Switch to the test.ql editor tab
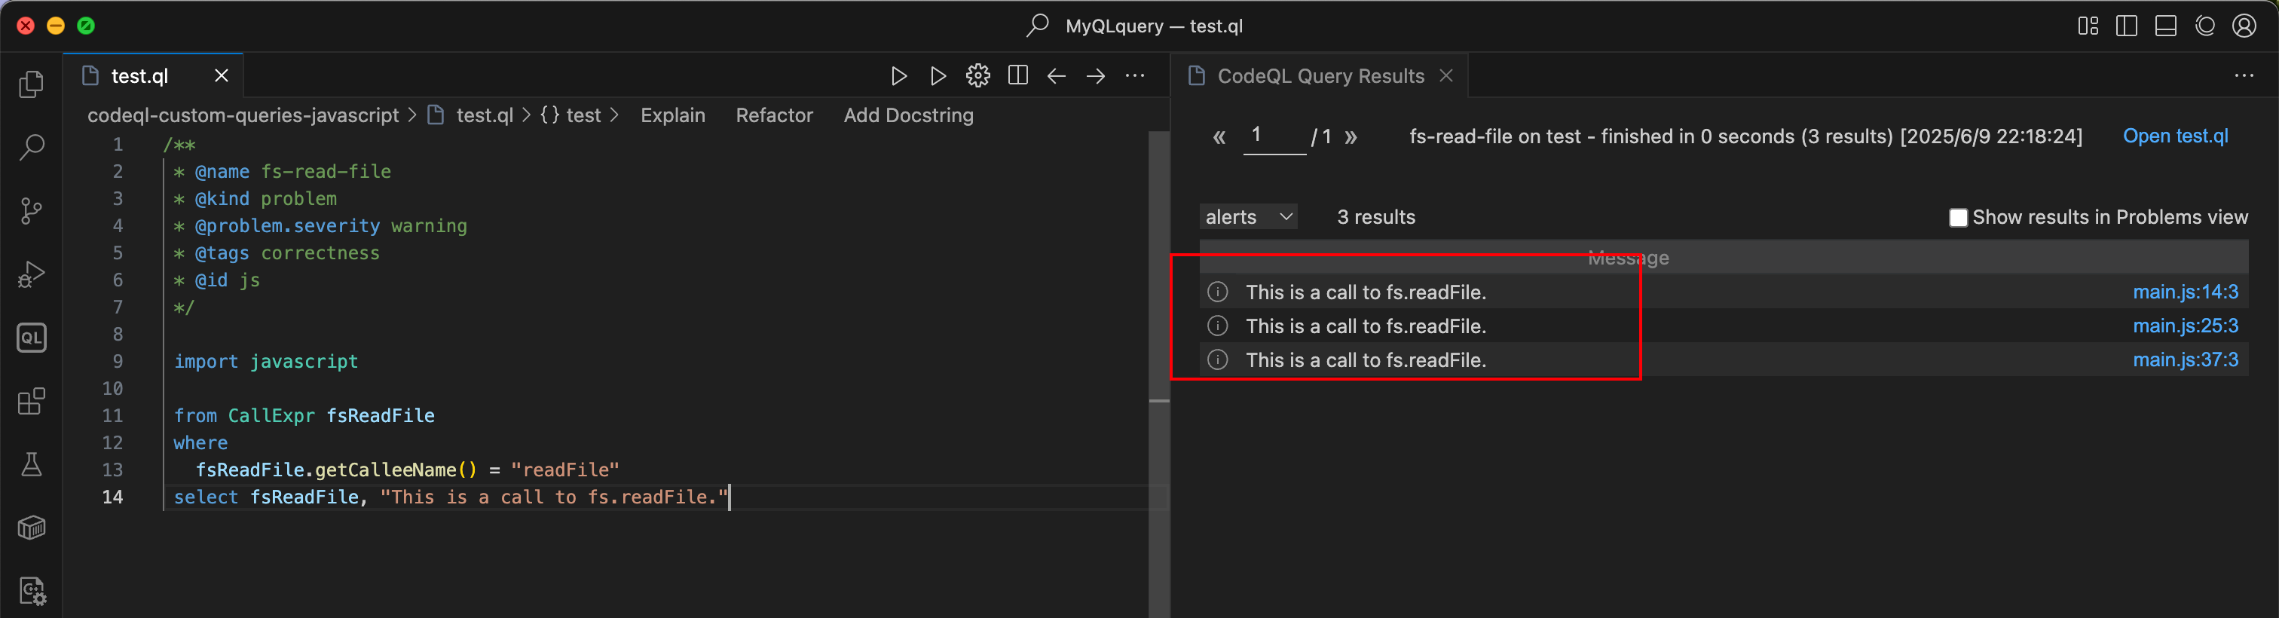 (139, 76)
